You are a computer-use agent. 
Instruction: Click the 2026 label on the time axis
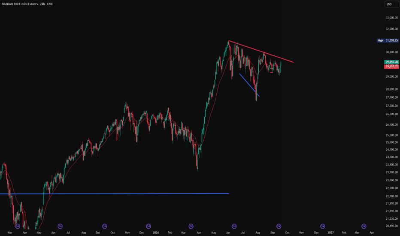pos(156,233)
